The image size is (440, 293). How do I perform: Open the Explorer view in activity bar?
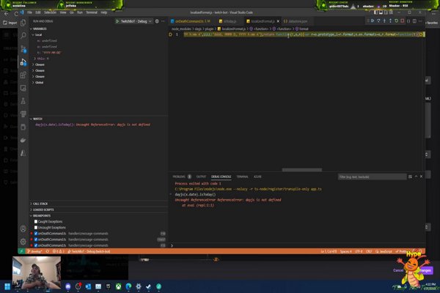coord(23,23)
